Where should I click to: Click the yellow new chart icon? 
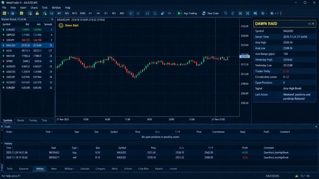click(4, 13)
